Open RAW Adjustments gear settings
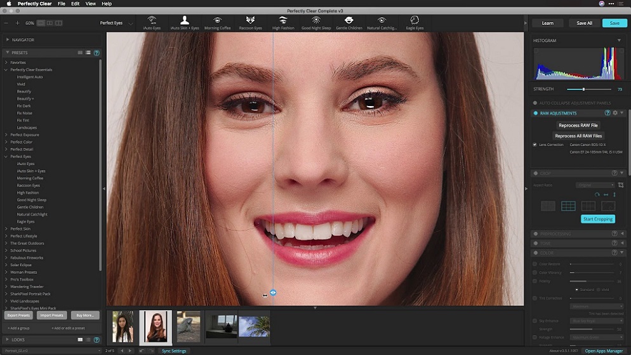631x355 pixels. (x=615, y=113)
